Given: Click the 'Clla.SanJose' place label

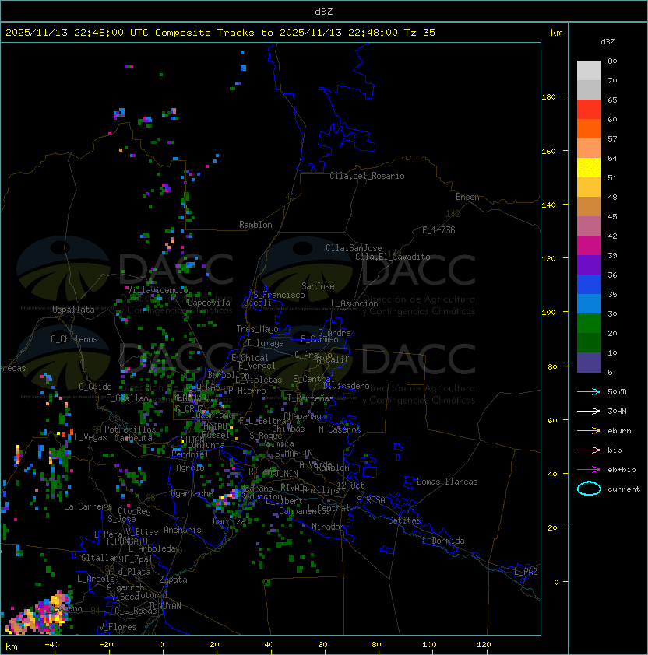Looking at the screenshot, I should click(354, 248).
